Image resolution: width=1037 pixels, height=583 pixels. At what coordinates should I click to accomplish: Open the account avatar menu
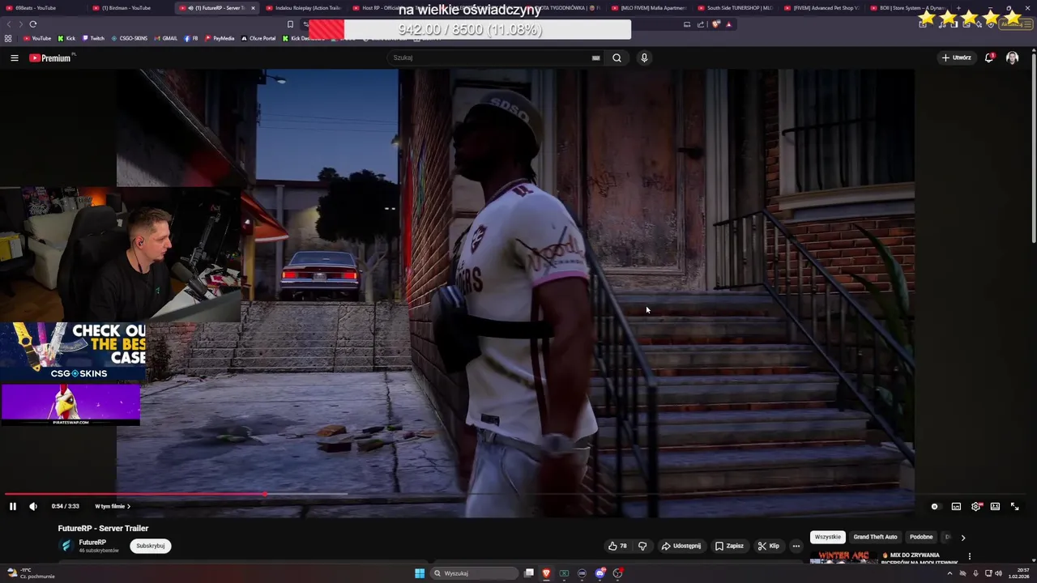(x=1012, y=57)
